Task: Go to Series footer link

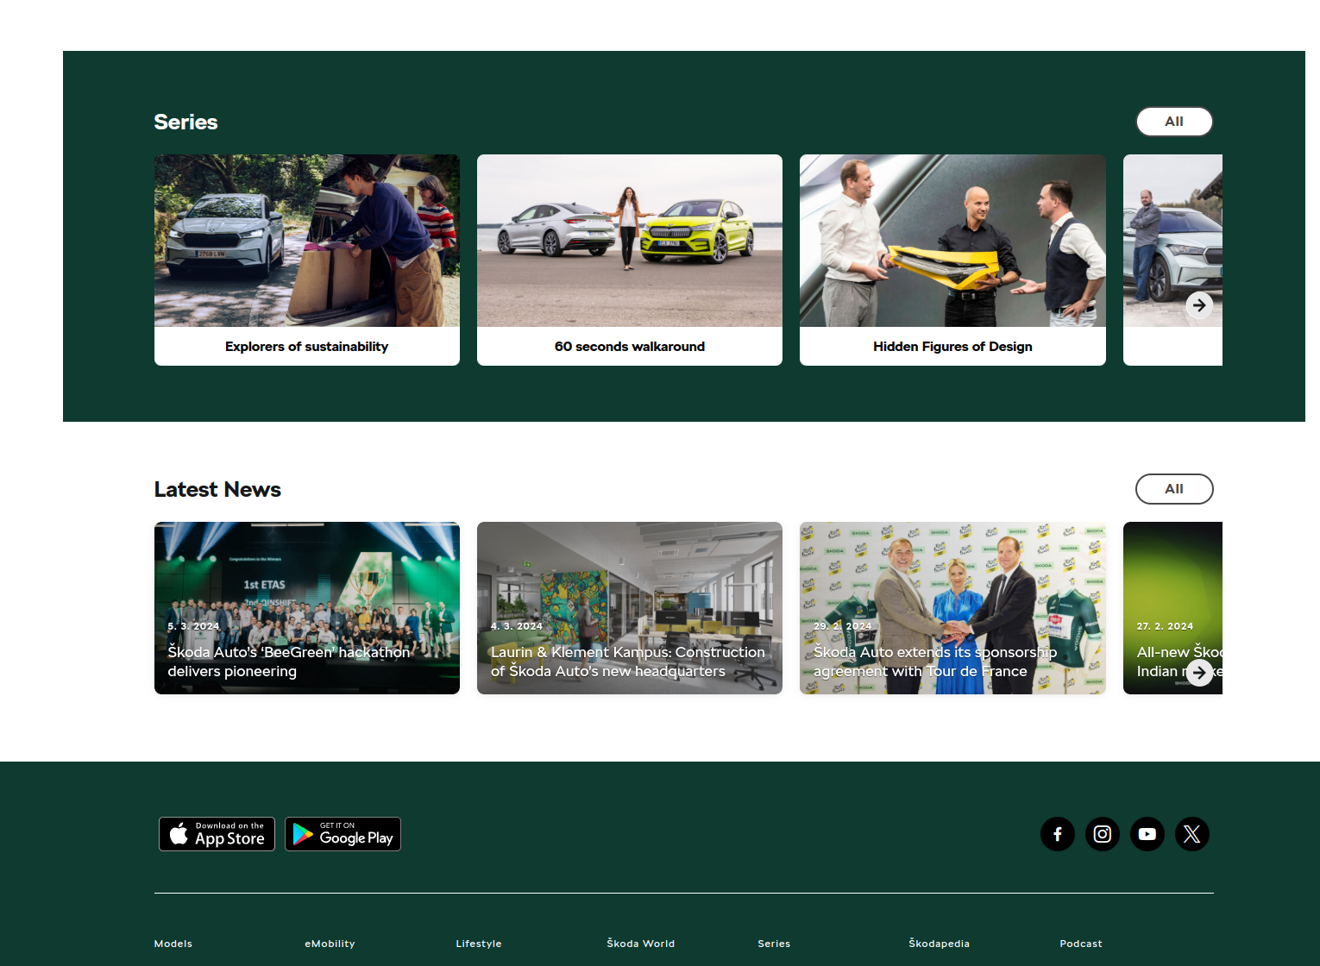Action: click(x=774, y=944)
